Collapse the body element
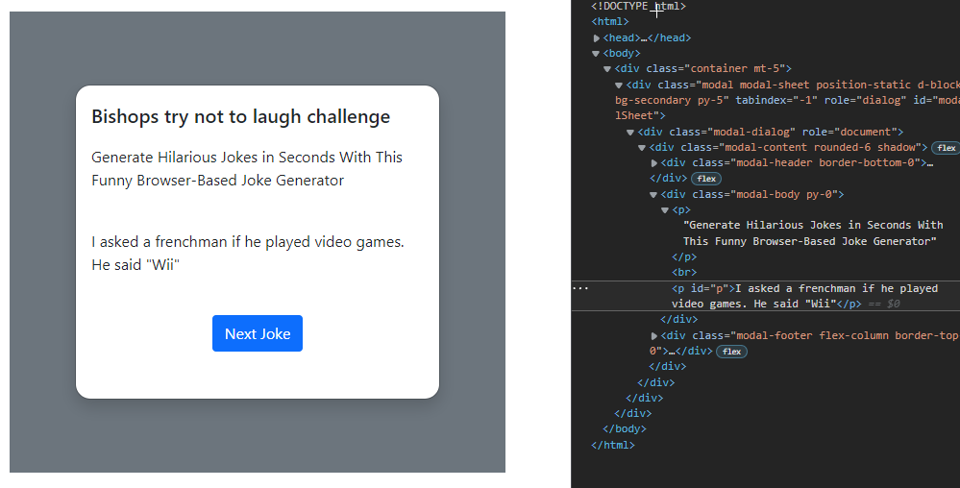This screenshot has height=488, width=960. 596,53
